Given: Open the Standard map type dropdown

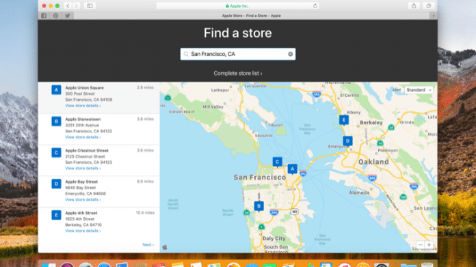Looking at the screenshot, I should pyautogui.click(x=419, y=90).
